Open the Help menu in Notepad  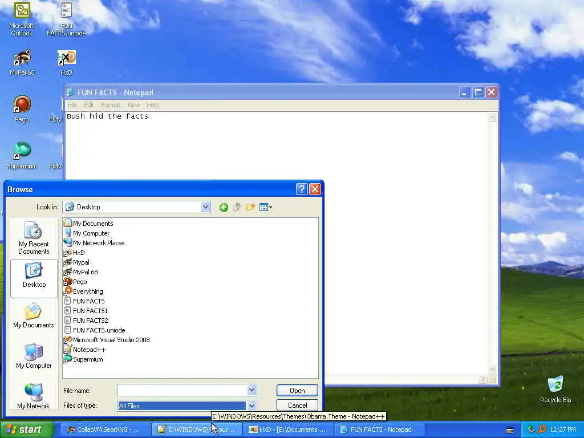click(x=153, y=105)
